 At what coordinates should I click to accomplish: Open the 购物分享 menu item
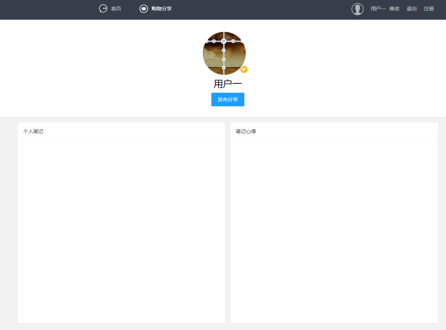(x=161, y=9)
